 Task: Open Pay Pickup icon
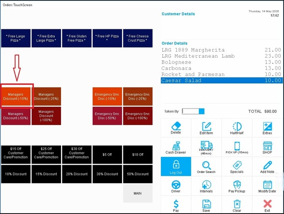(237, 185)
